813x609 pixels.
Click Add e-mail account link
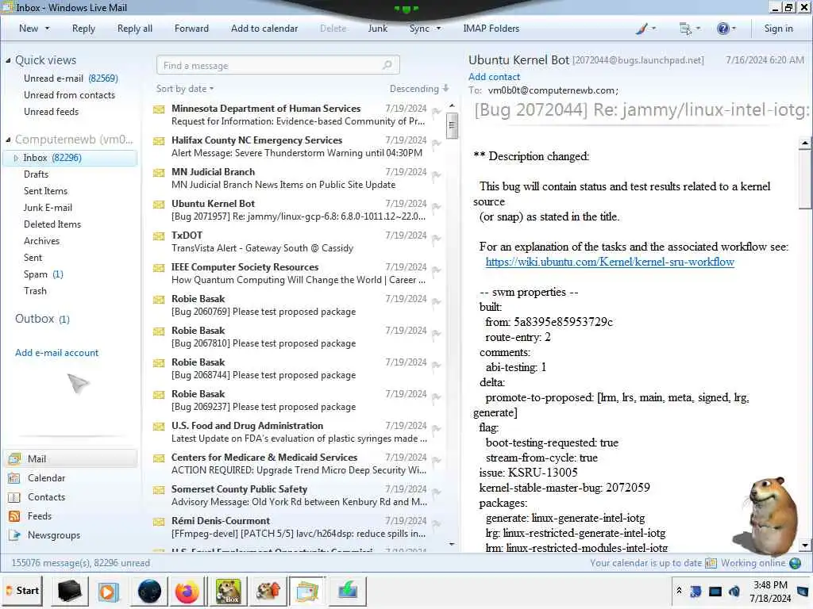(x=56, y=353)
